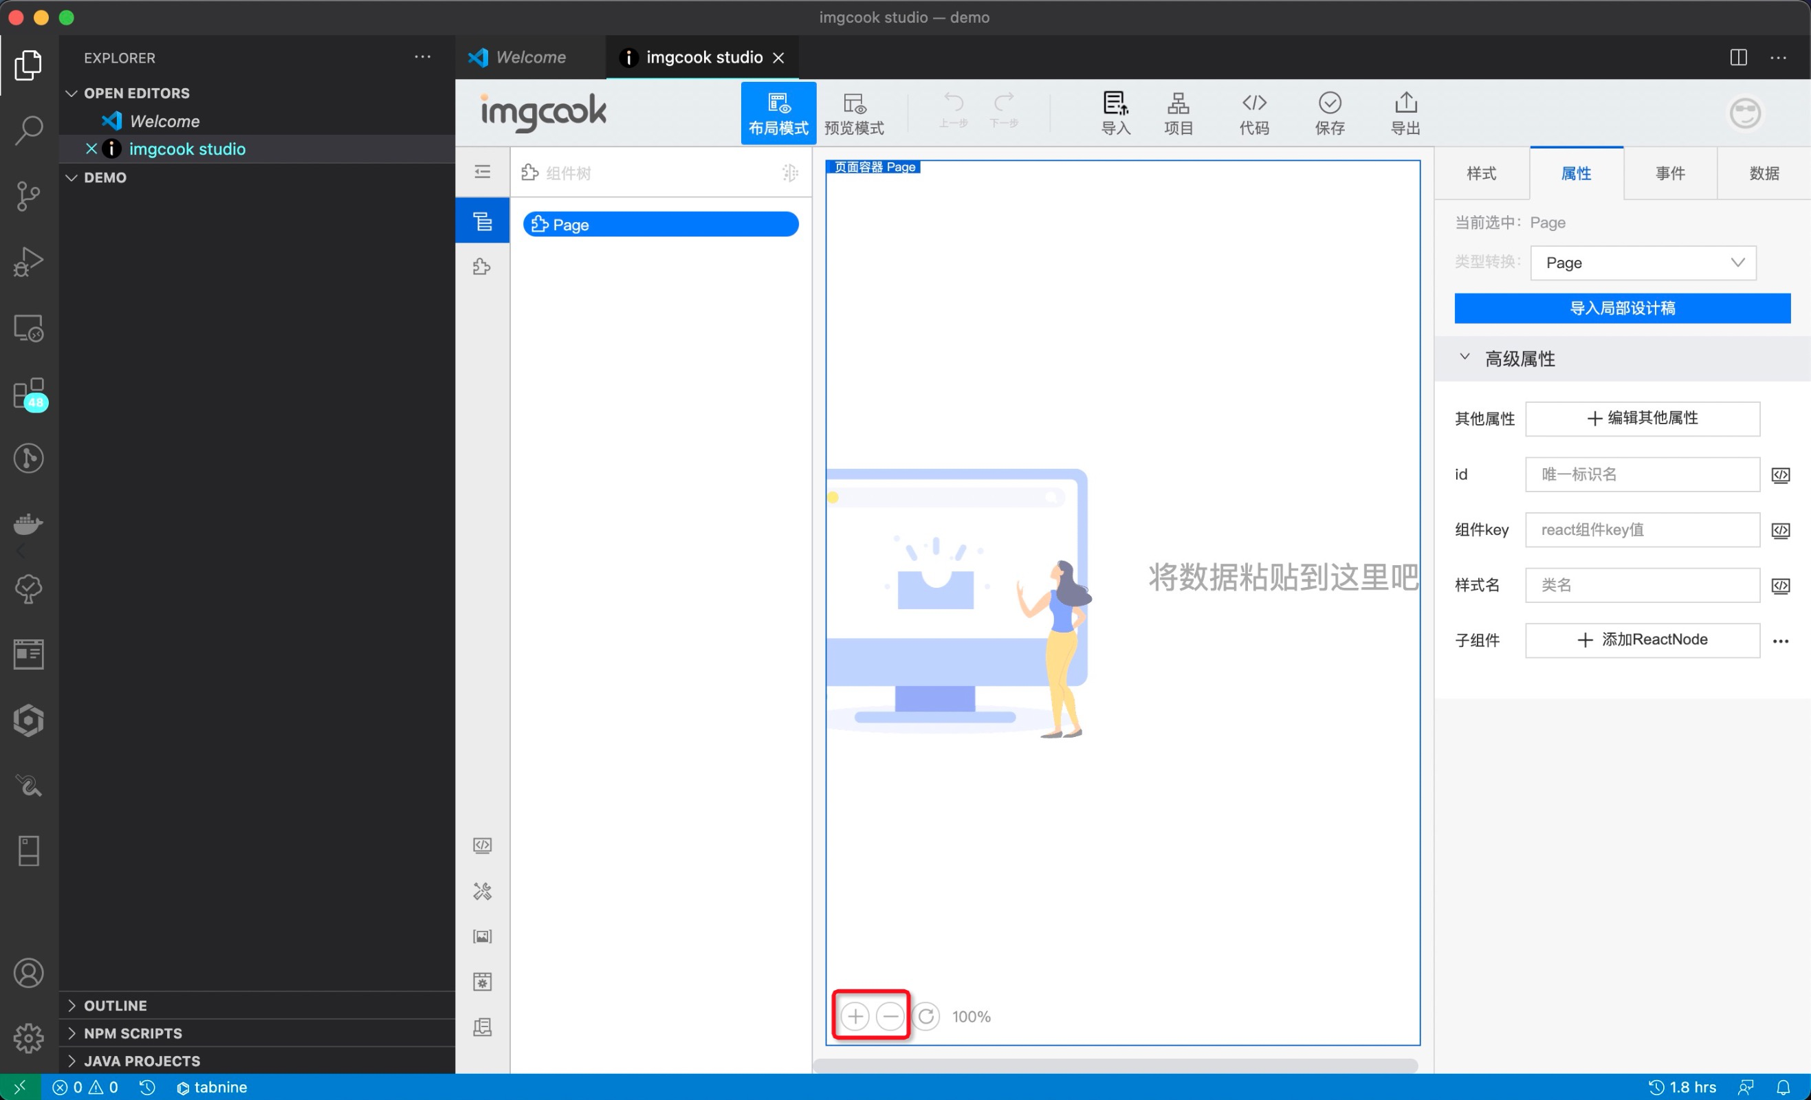1811x1100 pixels.
Task: Select Welcome in open editors list
Action: pyautogui.click(x=164, y=121)
